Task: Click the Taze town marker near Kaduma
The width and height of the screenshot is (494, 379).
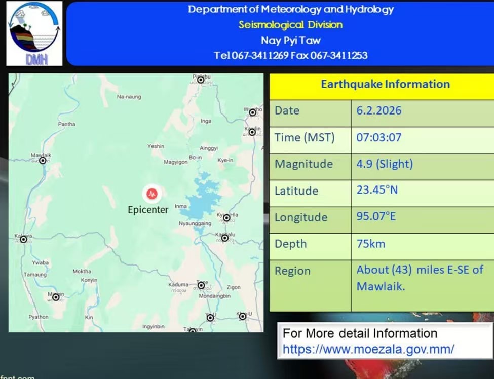Action: [201, 285]
